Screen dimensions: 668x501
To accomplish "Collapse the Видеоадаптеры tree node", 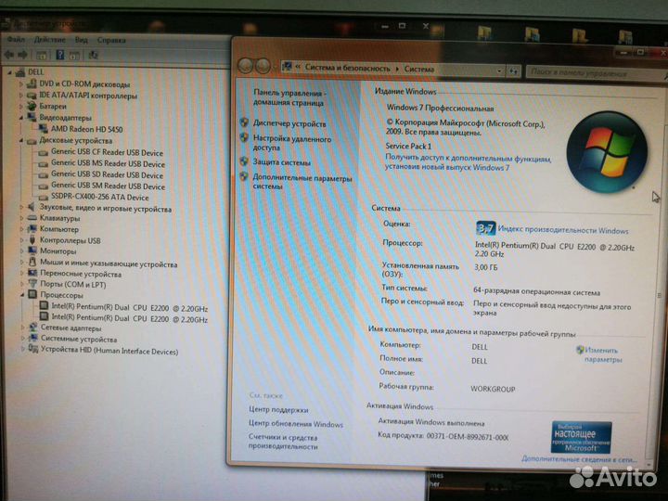I will [x=22, y=118].
